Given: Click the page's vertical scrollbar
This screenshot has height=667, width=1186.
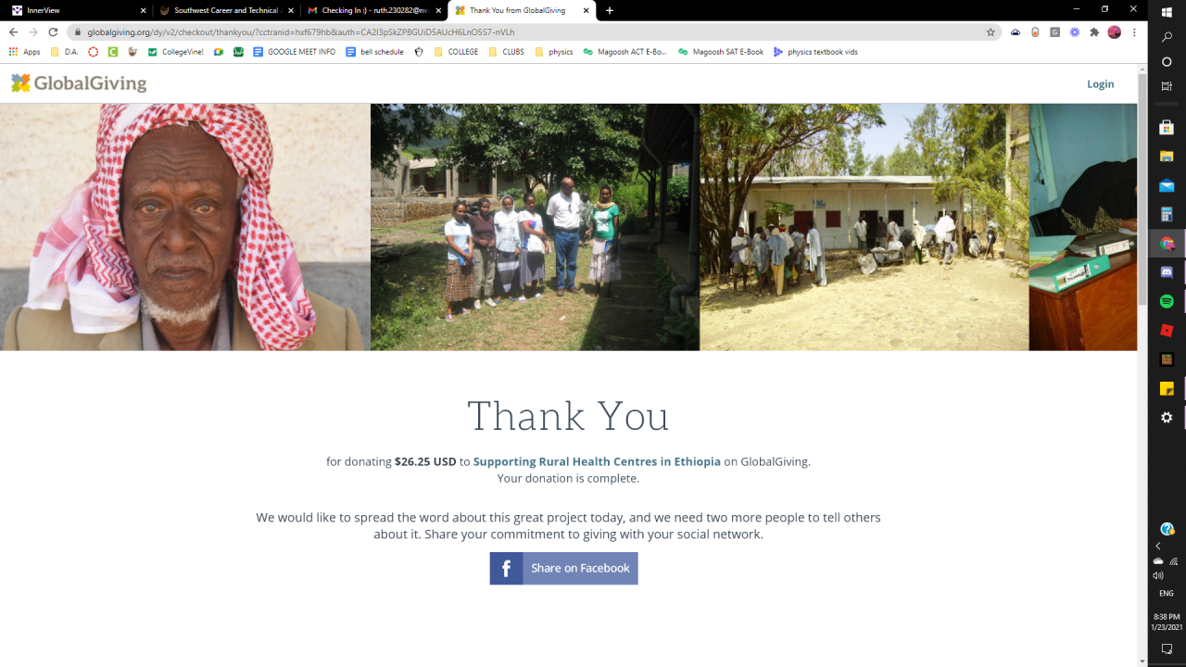Looking at the screenshot, I should pos(1142,185).
